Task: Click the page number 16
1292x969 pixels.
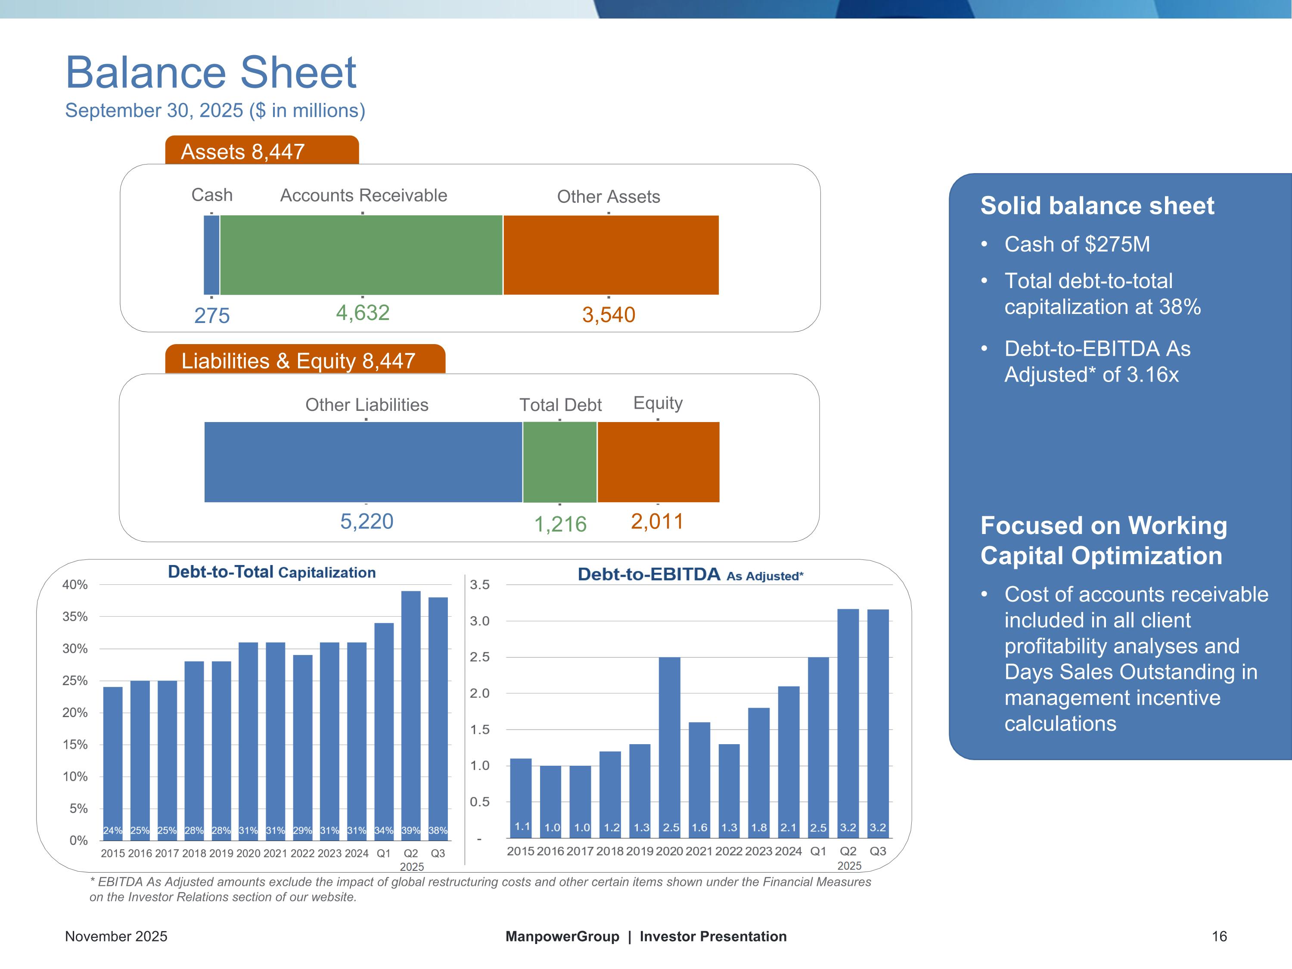Action: coord(1219,936)
